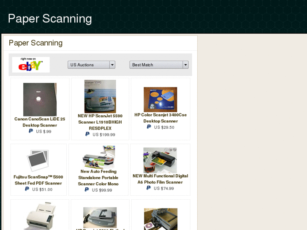
Task: Open the Canon CanoScan LiDE 25 thumbnail
Action: point(40,100)
